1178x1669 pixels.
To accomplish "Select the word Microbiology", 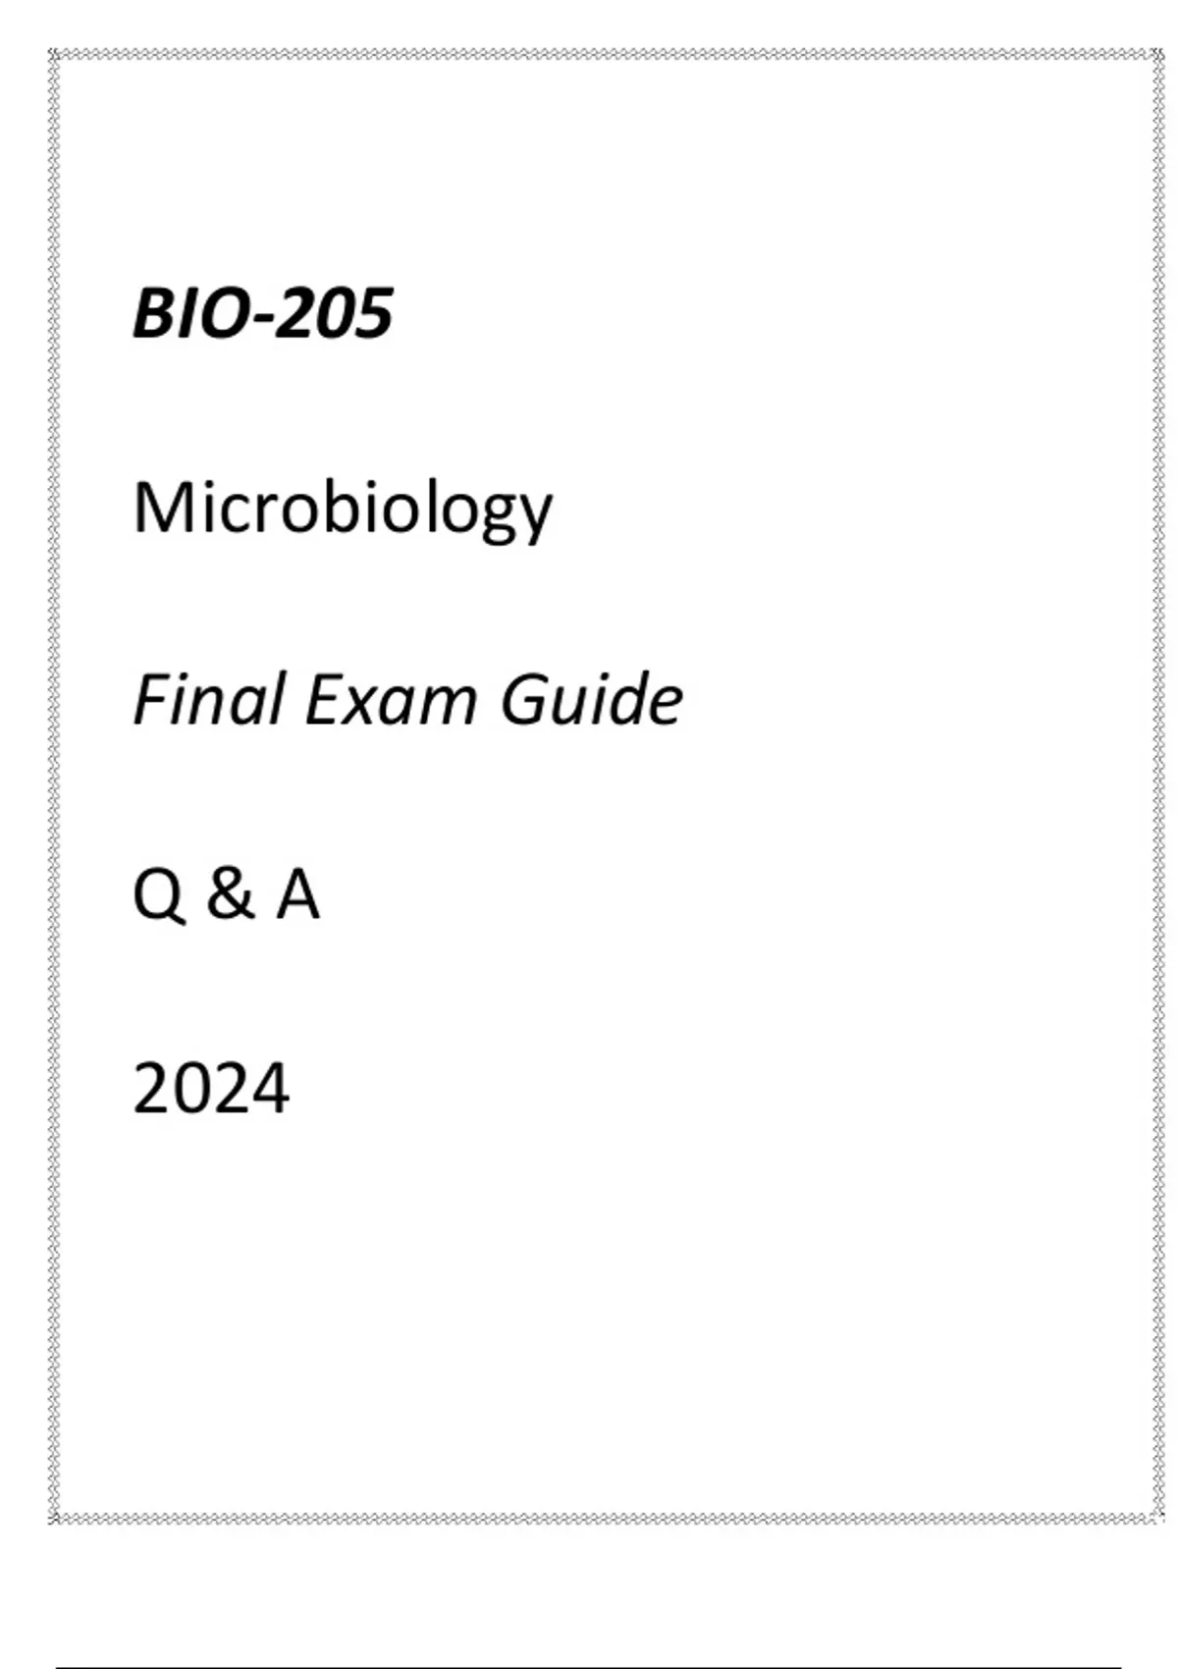I will point(343,509).
